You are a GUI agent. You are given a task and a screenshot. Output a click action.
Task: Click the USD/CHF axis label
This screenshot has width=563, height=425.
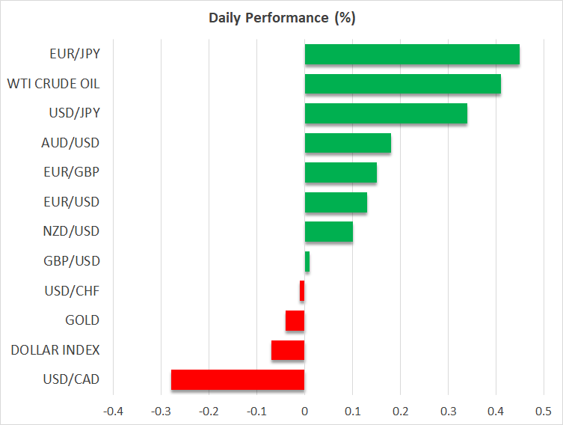point(75,291)
